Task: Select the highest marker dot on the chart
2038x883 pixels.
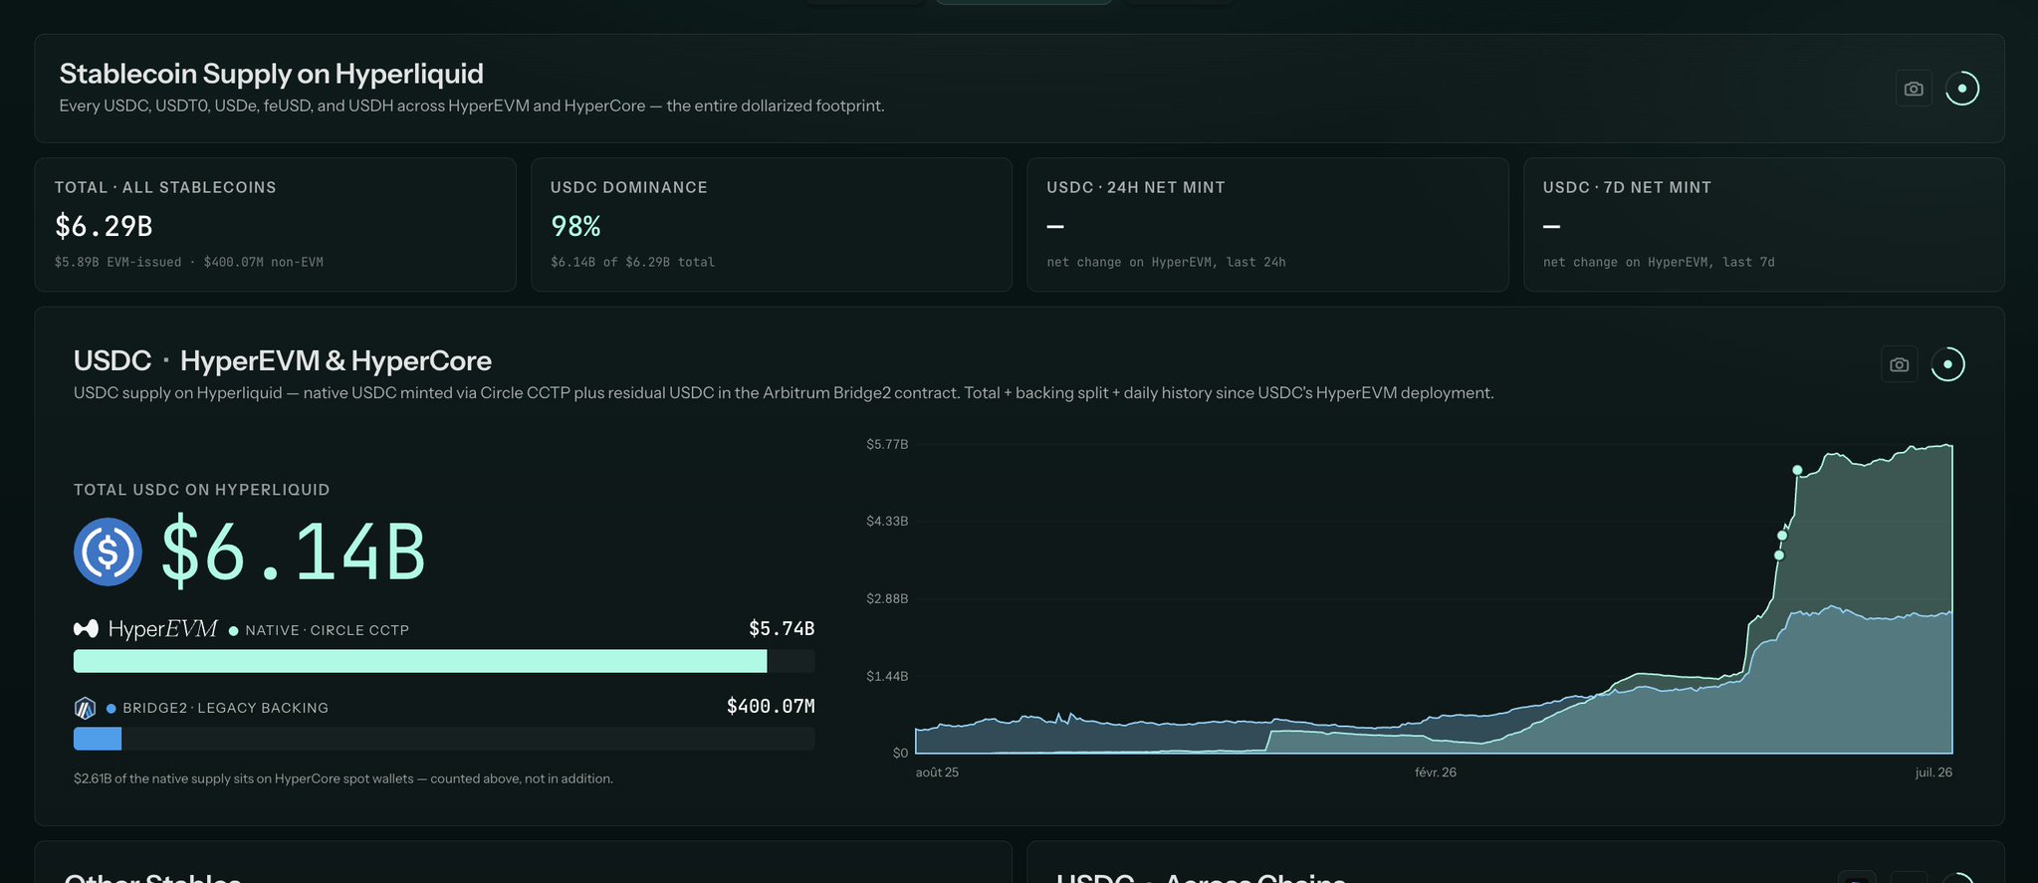Action: point(1797,470)
